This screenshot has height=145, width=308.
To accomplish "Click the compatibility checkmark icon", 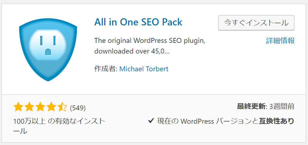I will 151,121.
